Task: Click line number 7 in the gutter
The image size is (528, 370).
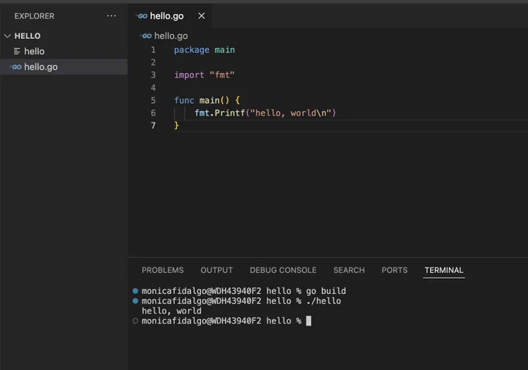Action: click(153, 126)
